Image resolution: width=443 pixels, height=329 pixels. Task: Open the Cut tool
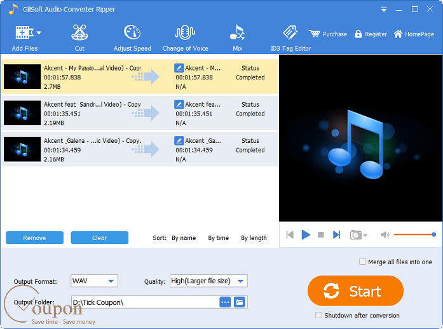[79, 38]
